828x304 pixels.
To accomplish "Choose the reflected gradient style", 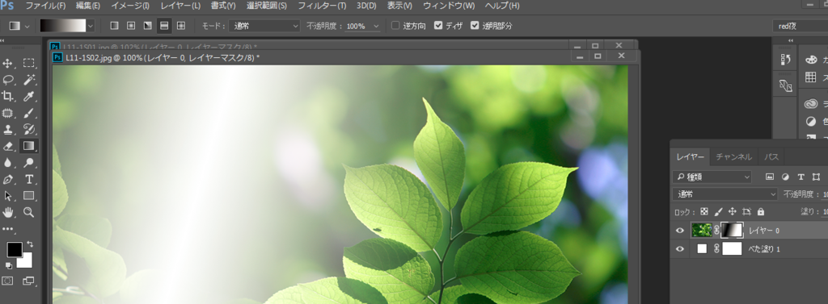I will coord(164,25).
